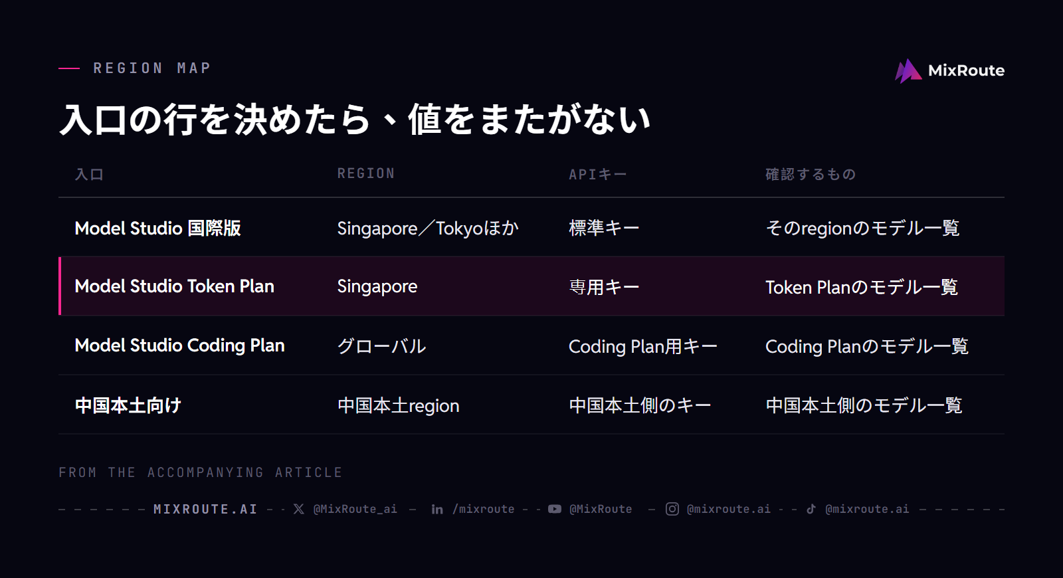Click the 入口 column header

coord(89,174)
